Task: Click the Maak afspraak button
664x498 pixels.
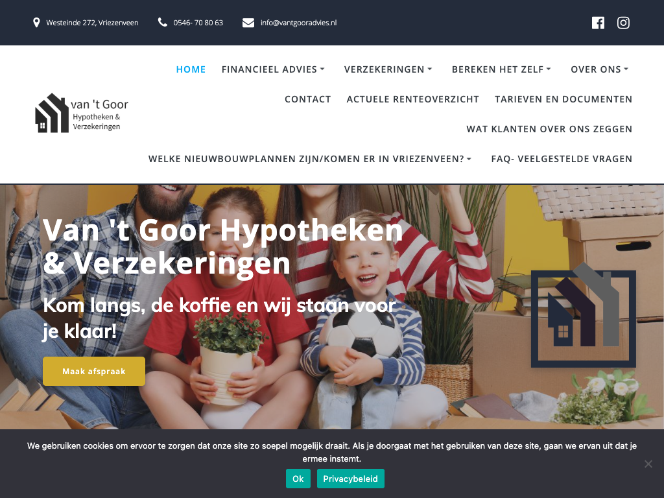Action: [x=94, y=372]
